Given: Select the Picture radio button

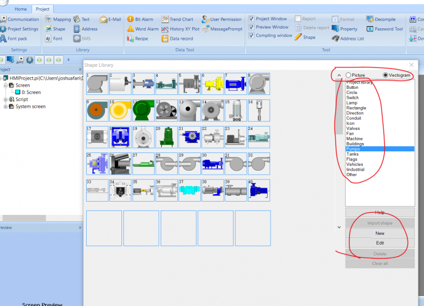Looking at the screenshot, I should (x=348, y=75).
